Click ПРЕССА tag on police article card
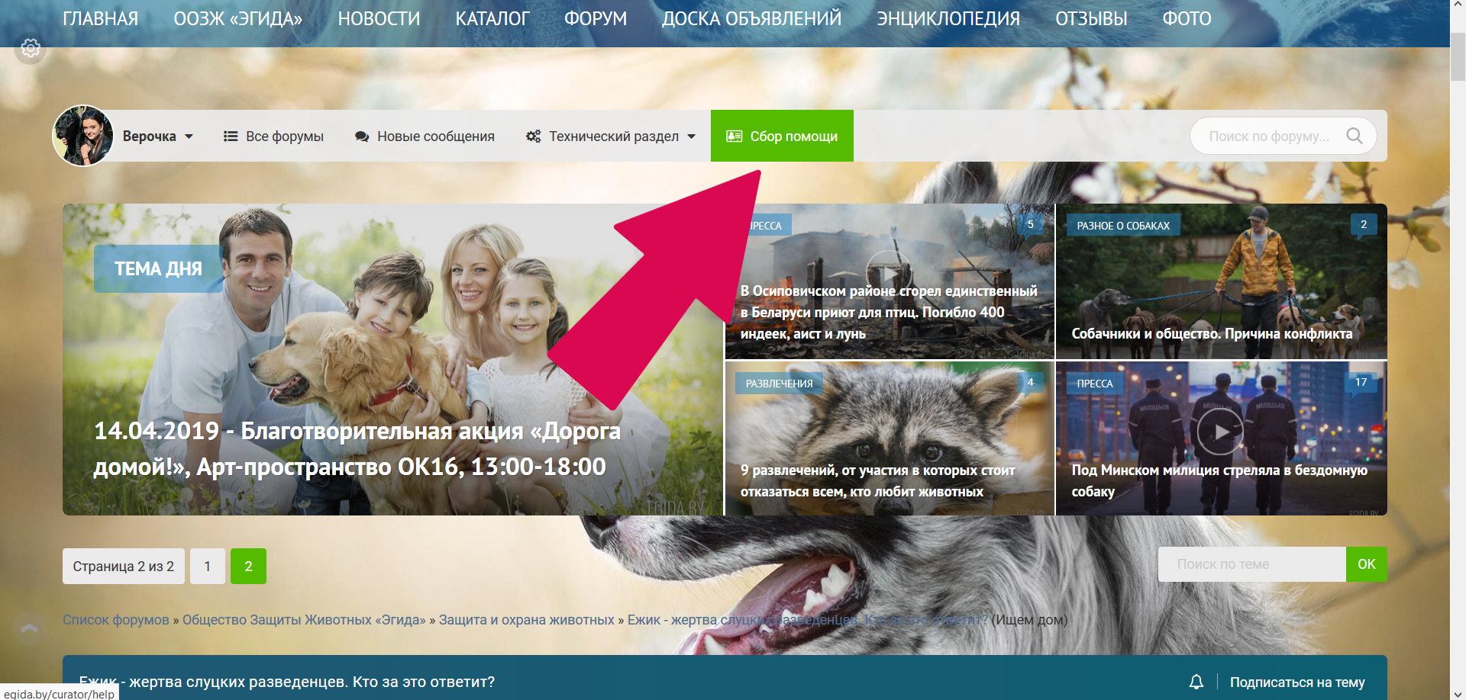Screen dimensions: 1466x700 click(1094, 384)
